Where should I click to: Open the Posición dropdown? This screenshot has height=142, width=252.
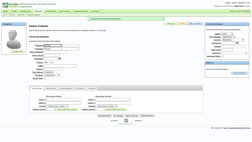pyautogui.click(x=233, y=40)
